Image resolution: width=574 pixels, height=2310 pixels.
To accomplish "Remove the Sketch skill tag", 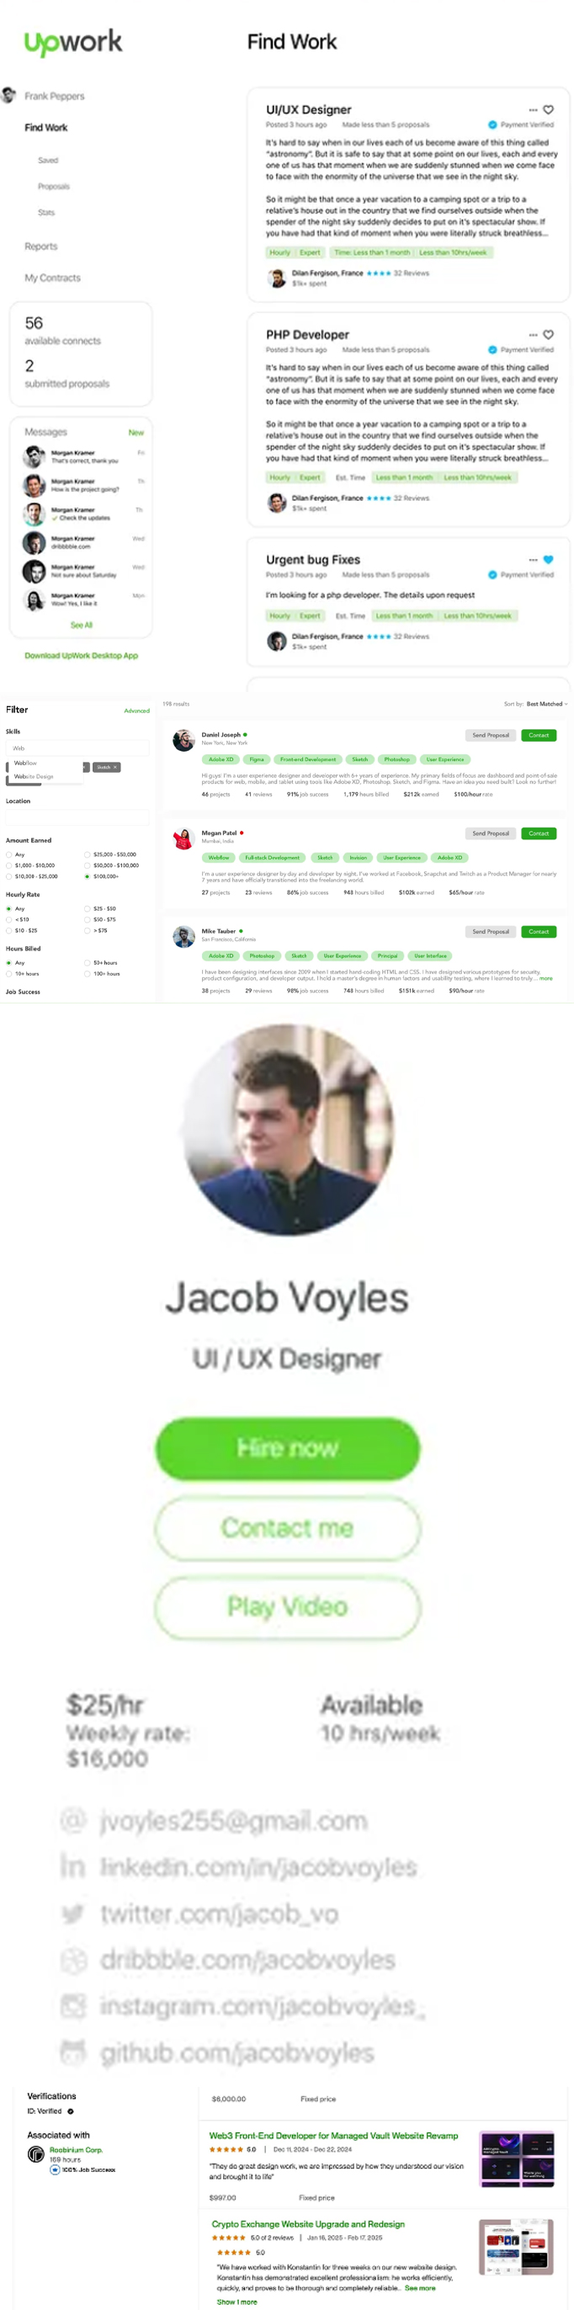I will click(114, 767).
